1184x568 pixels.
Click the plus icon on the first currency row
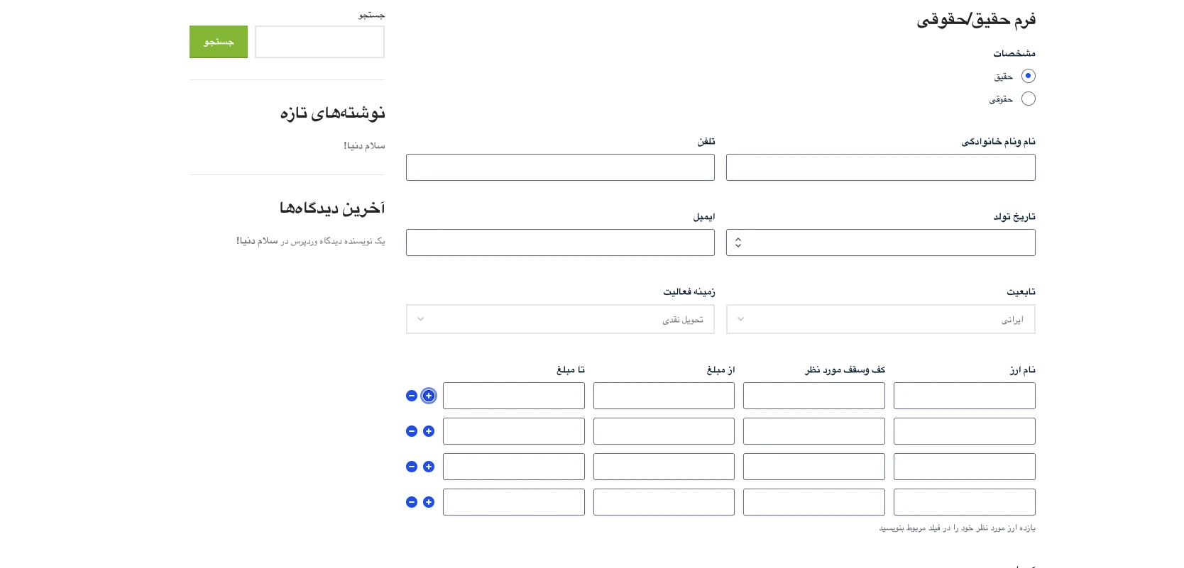429,396
